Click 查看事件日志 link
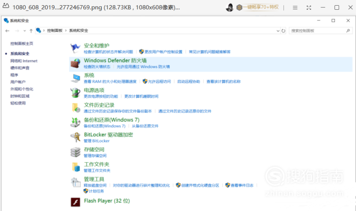This screenshot has height=211, width=356. pos(242,185)
